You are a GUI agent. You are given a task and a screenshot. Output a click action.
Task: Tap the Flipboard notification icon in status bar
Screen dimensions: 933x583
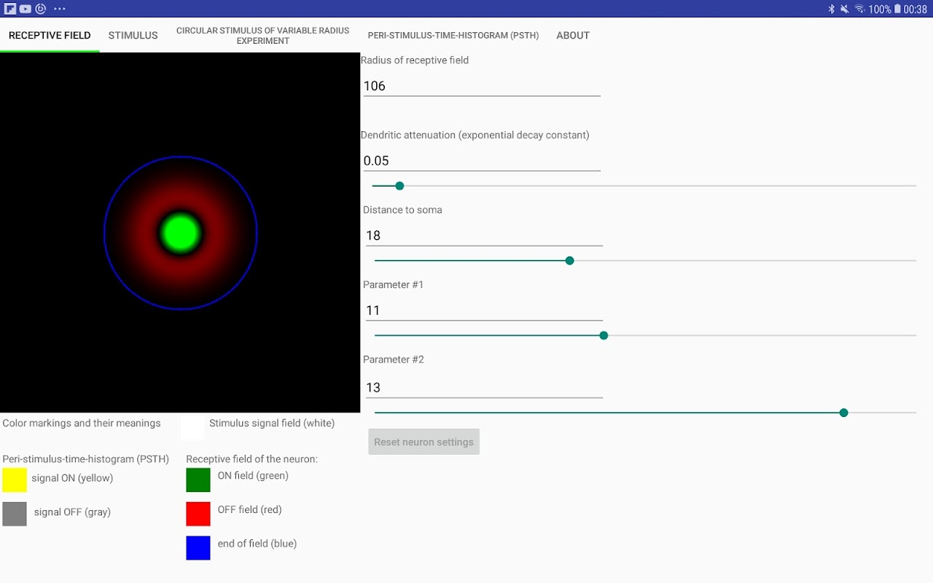pos(9,9)
